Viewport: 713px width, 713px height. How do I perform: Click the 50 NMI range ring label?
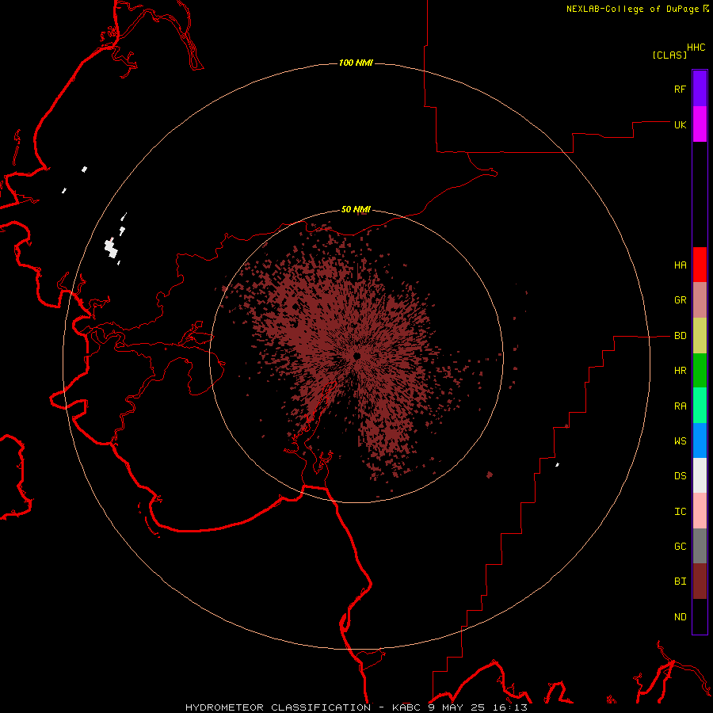pyautogui.click(x=356, y=209)
